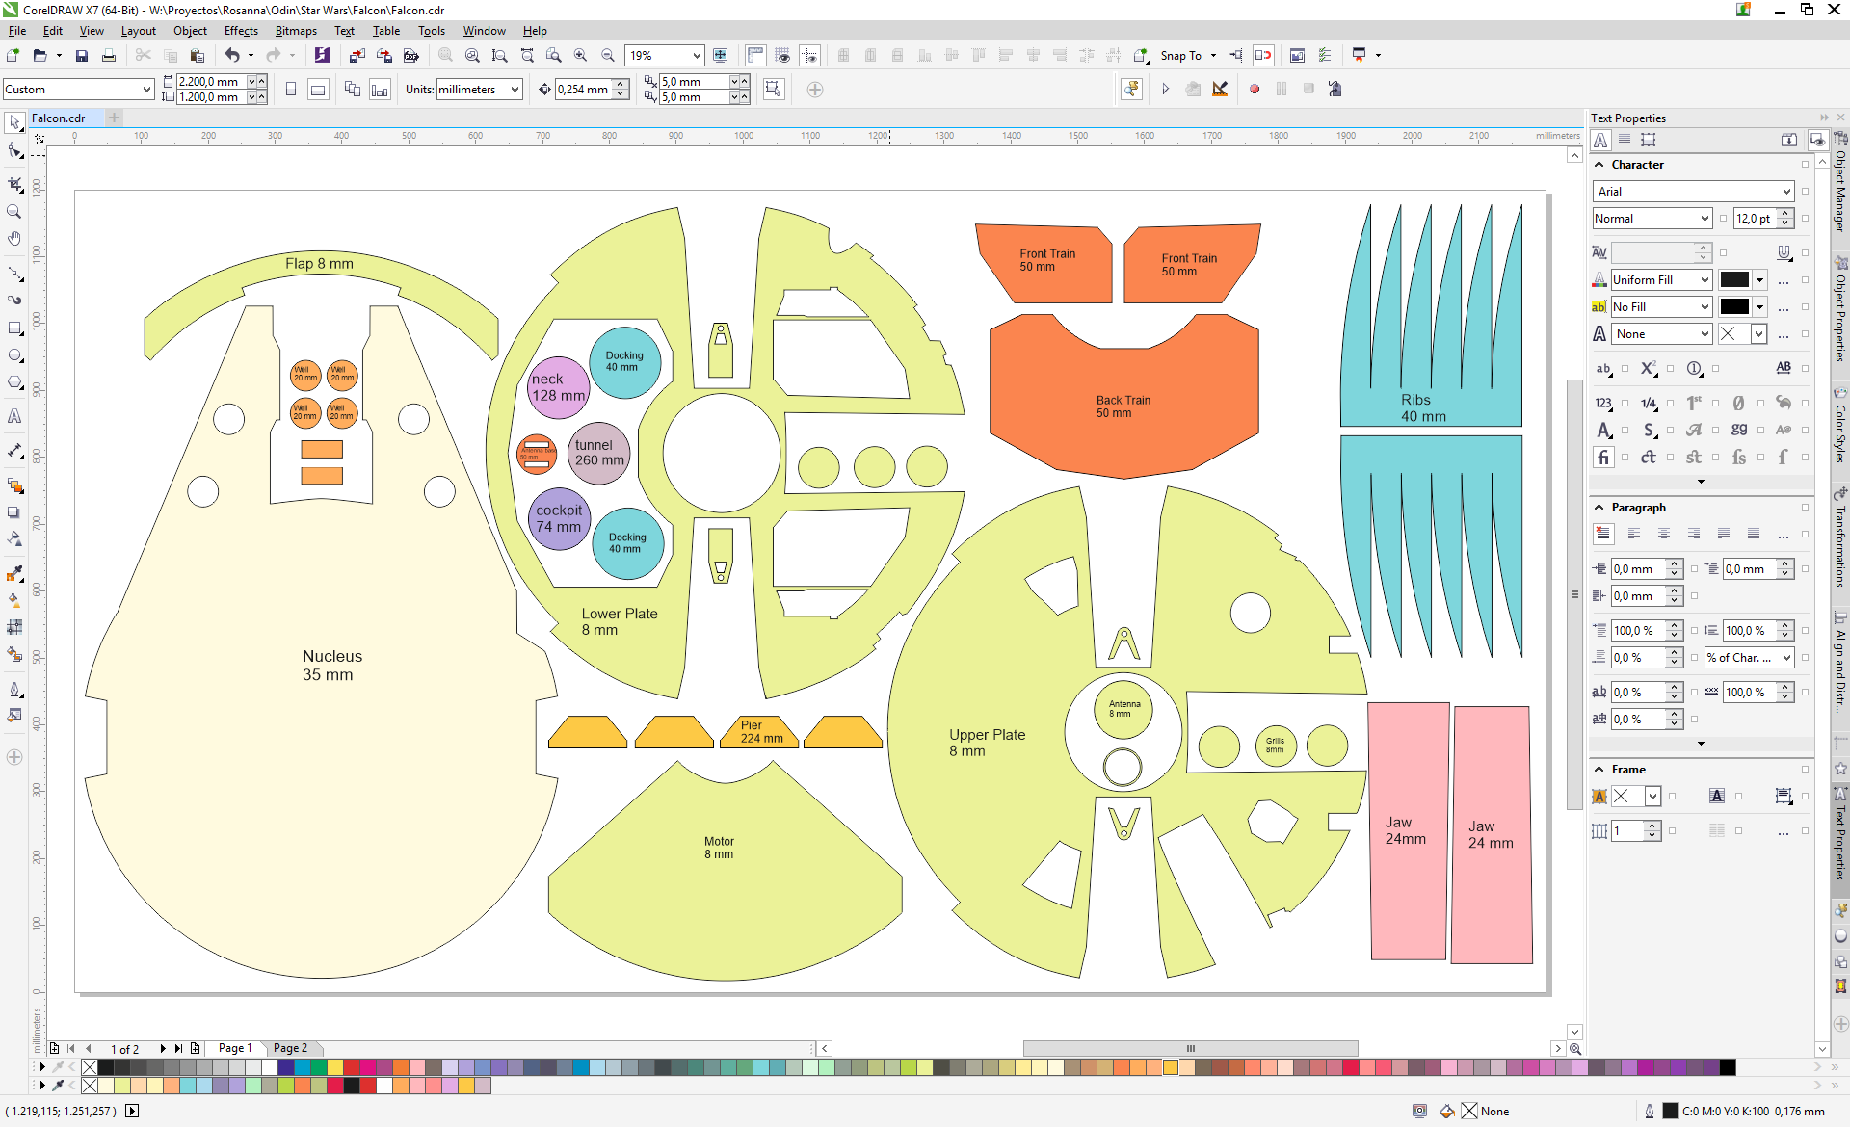Viewport: 1850px width, 1127px height.
Task: Select the Zoom tool in toolbox
Action: tap(14, 212)
